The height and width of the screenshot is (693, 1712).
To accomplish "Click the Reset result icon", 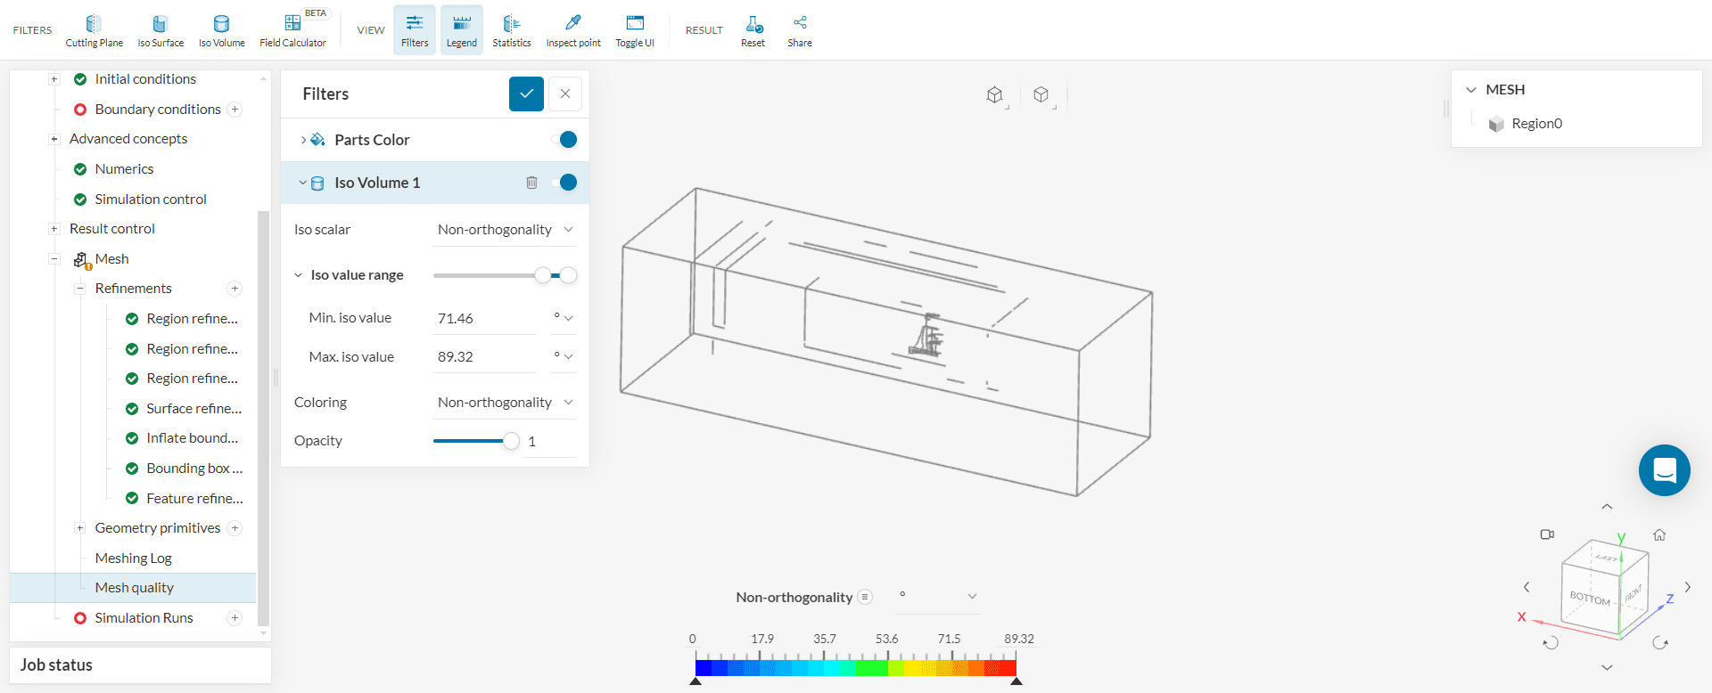I will 753,30.
